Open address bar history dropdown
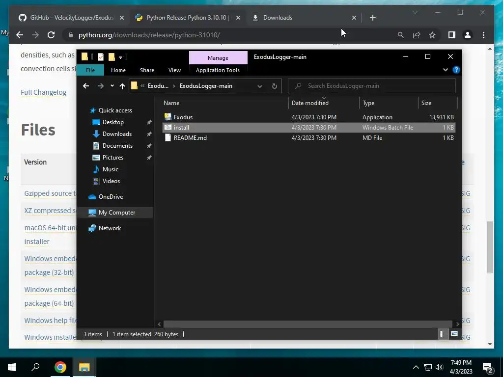 (259, 86)
